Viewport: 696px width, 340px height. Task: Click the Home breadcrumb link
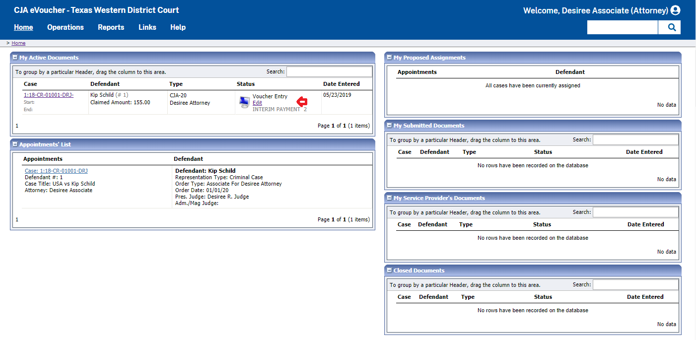pos(18,43)
